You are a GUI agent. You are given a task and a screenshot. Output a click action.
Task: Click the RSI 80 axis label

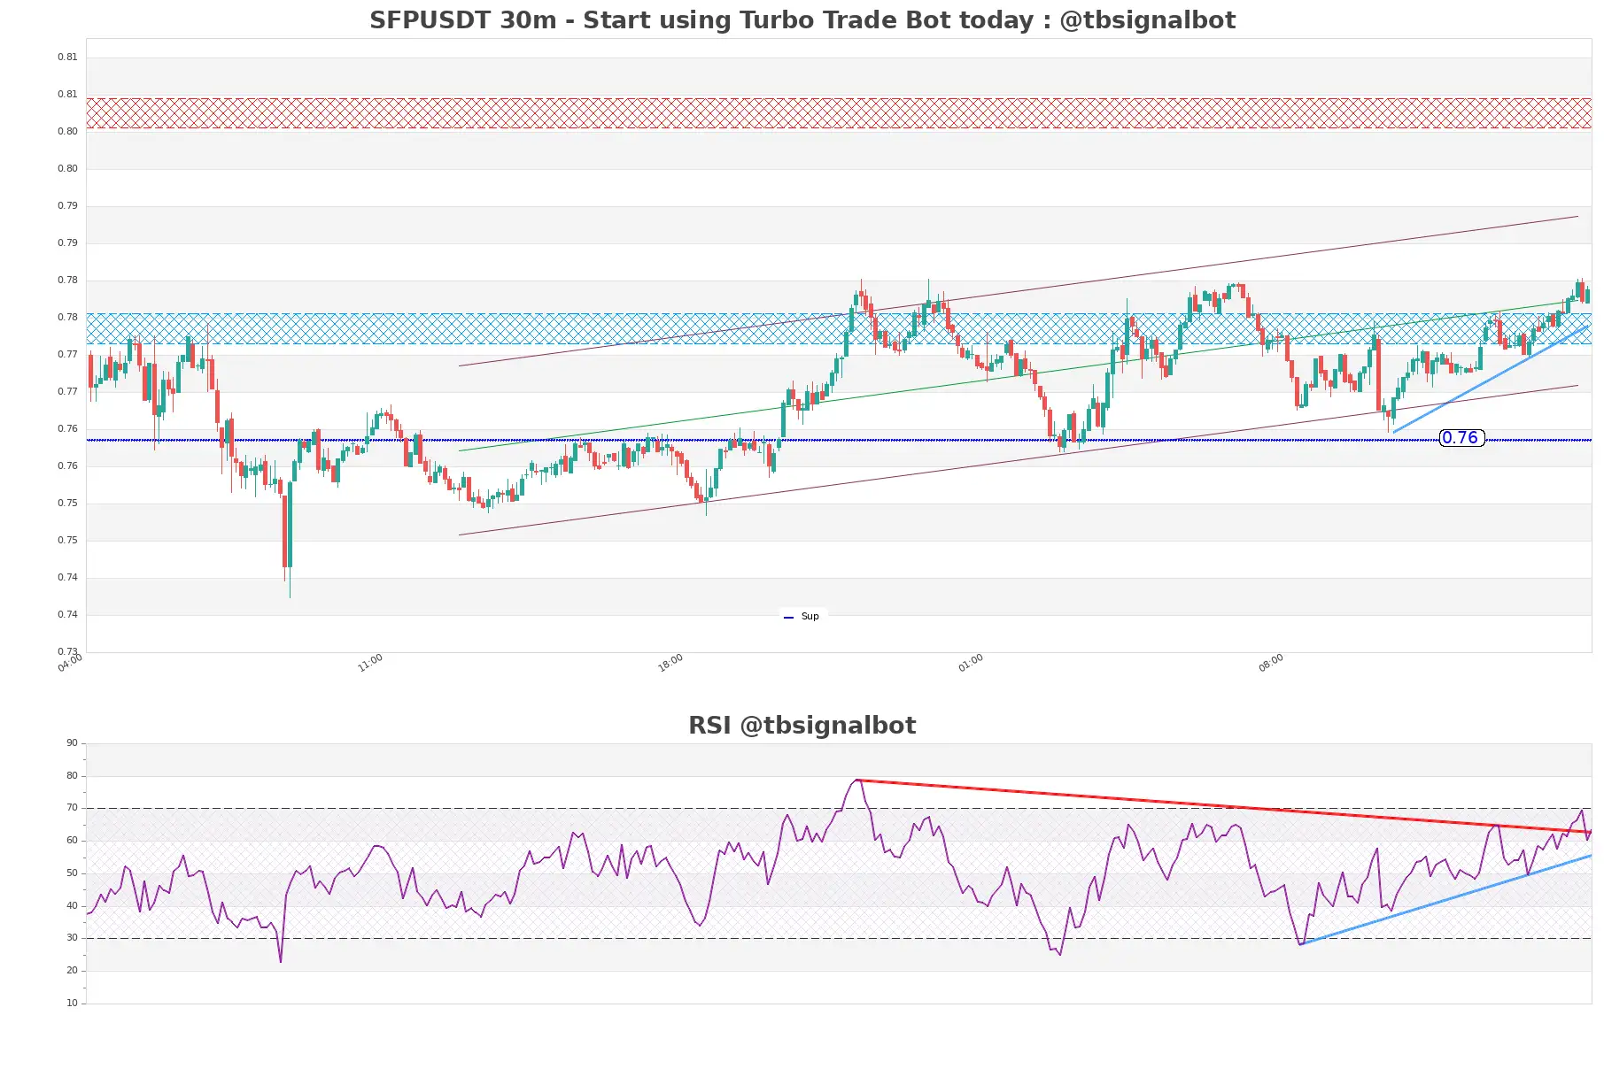[x=72, y=775]
